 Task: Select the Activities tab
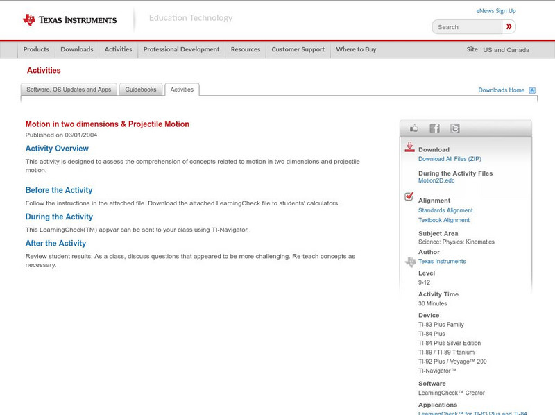tap(182, 90)
